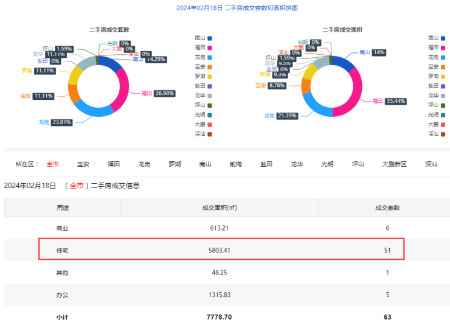
Task: Click the 龙华 legend marker in the 成交套数 chart
Action: (210, 96)
